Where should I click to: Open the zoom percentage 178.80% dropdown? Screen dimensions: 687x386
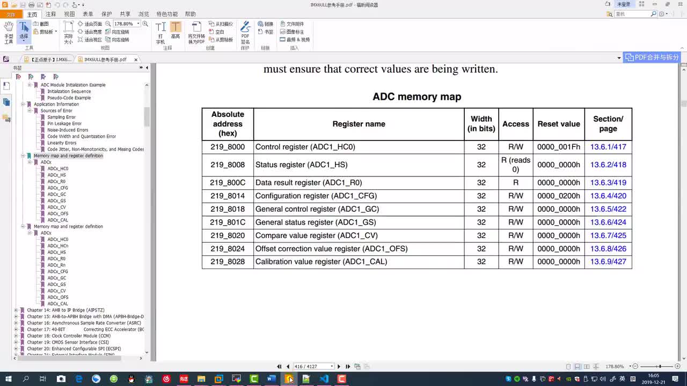pyautogui.click(x=138, y=24)
